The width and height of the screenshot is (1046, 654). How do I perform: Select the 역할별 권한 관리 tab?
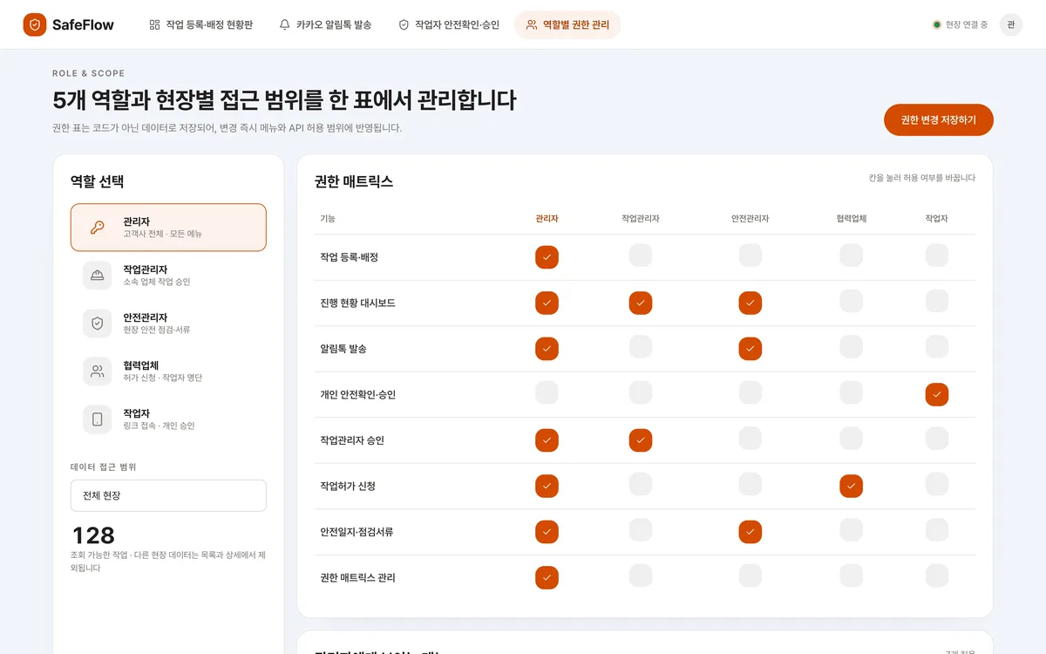tap(567, 25)
